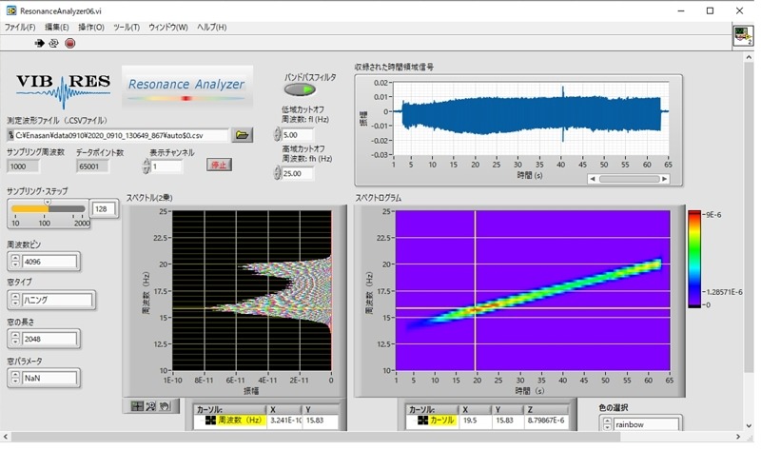Click the high cutoff frequency stepper
Image resolution: width=761 pixels, height=450 pixels.
(x=277, y=173)
